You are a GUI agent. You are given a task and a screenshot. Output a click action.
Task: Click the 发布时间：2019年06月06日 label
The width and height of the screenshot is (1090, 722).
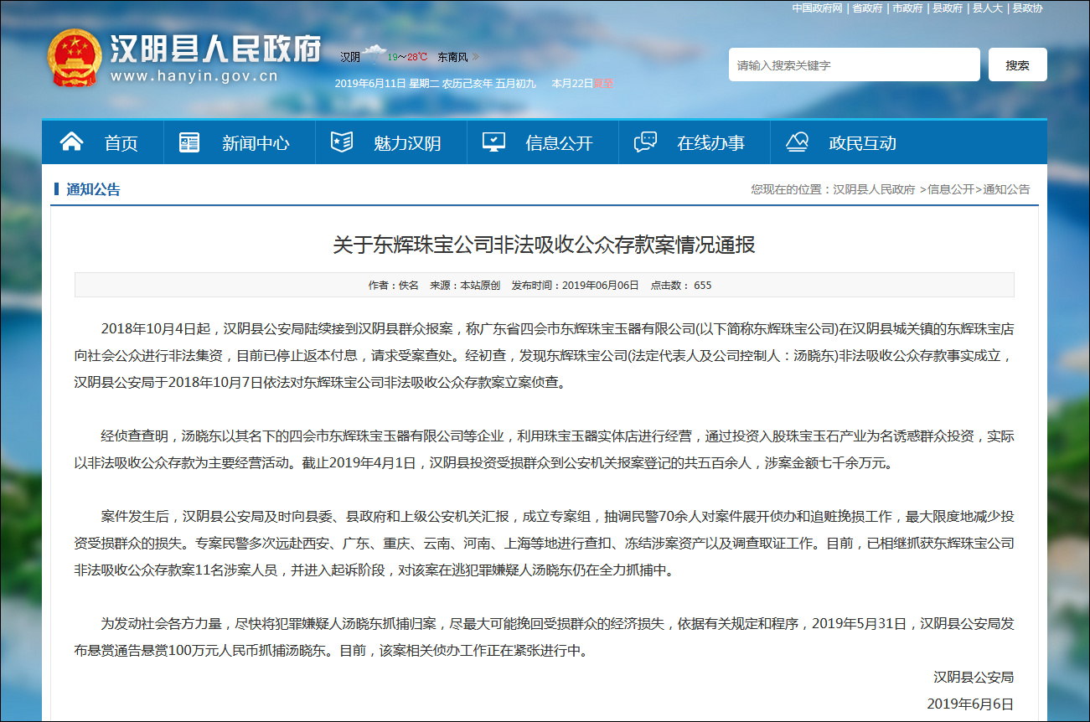(x=575, y=285)
